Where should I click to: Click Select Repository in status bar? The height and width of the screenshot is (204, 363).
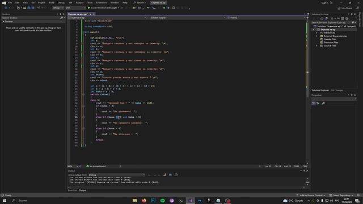point(341,195)
